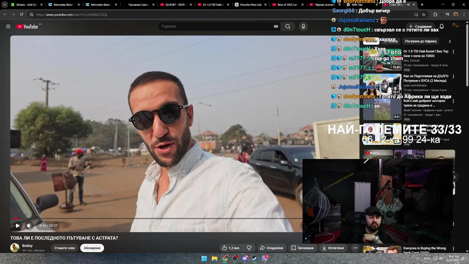Select the Пътуване до Африка chip
Screen dimensions: 469x264
click(421, 41)
